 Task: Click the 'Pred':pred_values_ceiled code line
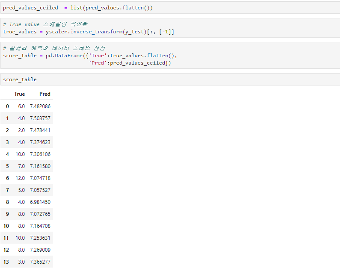click(x=130, y=63)
